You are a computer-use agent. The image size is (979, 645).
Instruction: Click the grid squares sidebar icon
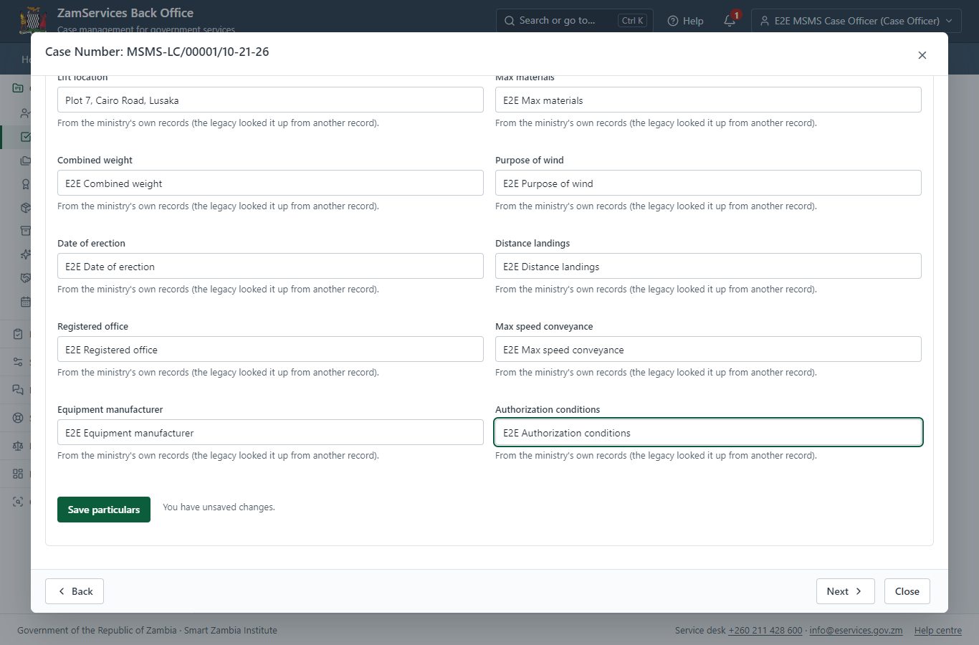pos(18,474)
